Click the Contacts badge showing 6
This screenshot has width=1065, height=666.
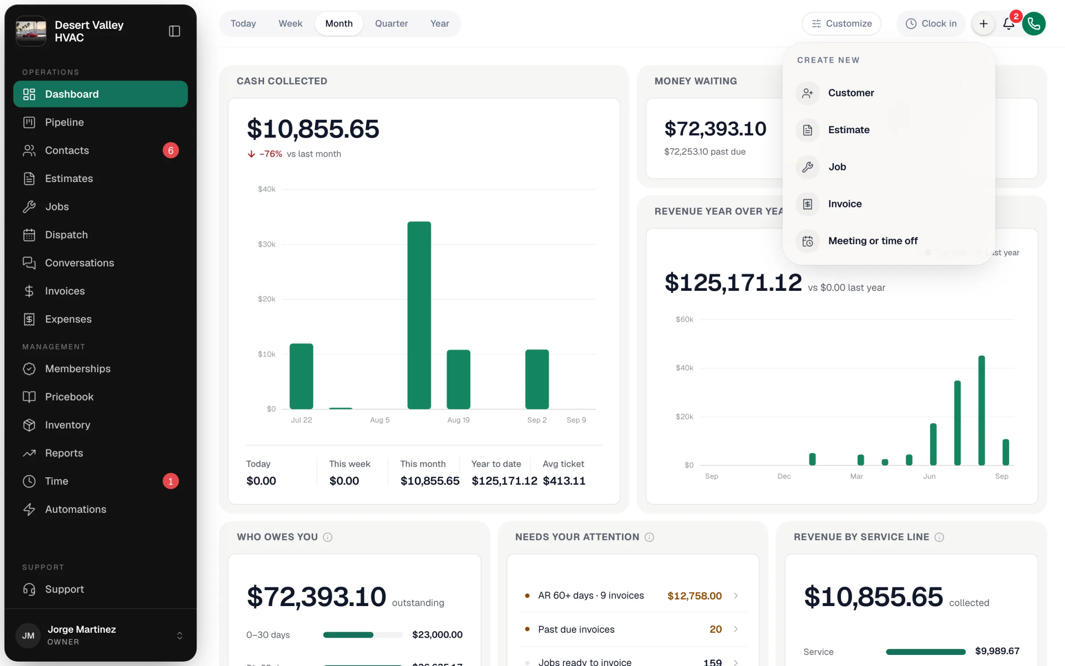point(171,151)
